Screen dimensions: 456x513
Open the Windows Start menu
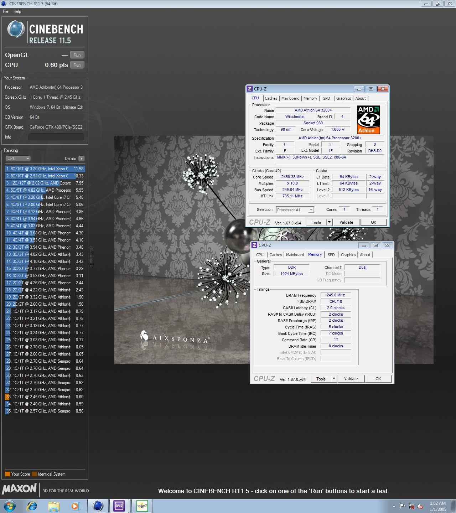[9, 506]
